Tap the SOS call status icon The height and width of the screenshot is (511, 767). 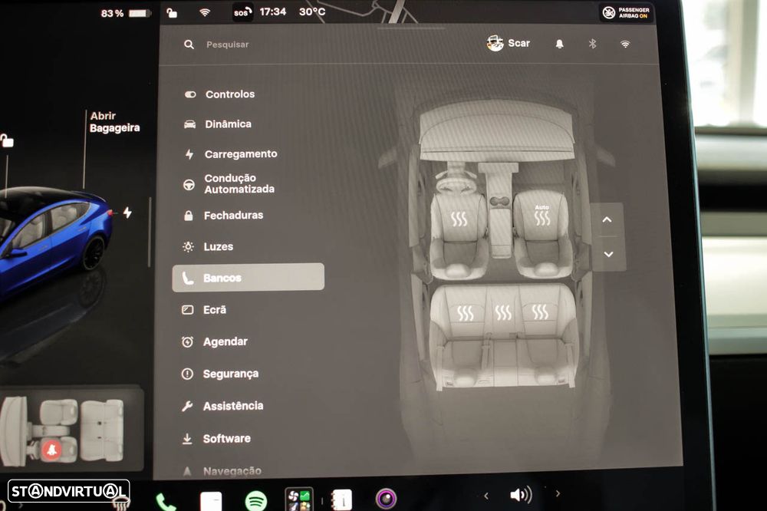[242, 12]
